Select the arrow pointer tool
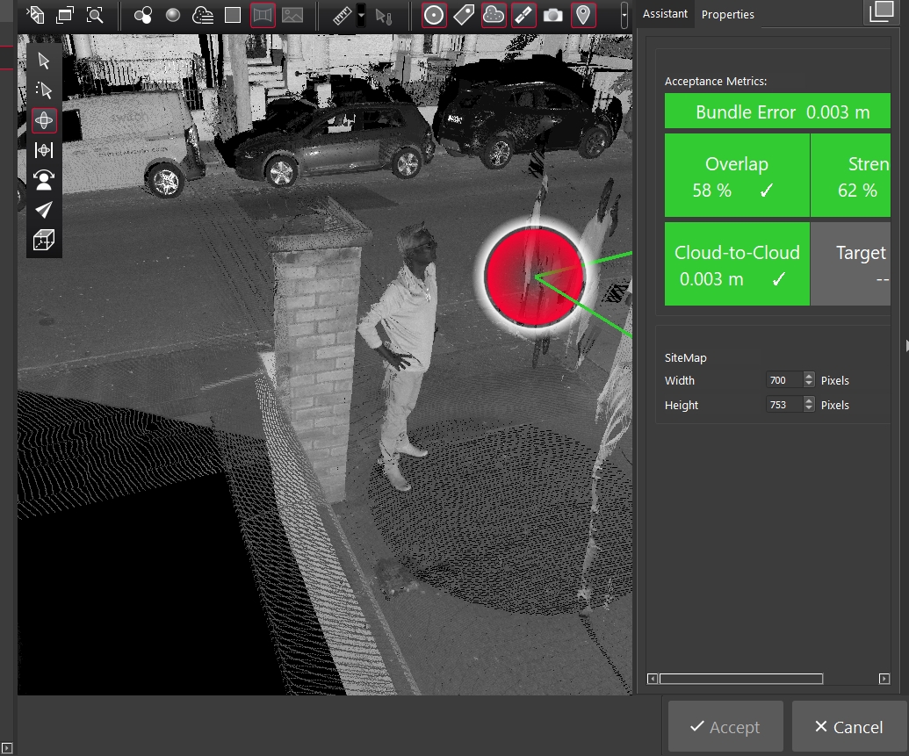909x756 pixels. point(44,61)
